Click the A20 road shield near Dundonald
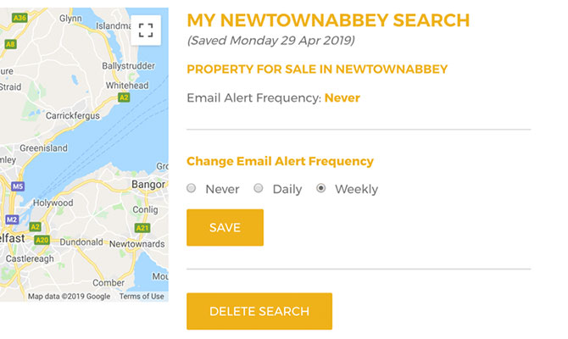This screenshot has height=339, width=568. [42, 240]
